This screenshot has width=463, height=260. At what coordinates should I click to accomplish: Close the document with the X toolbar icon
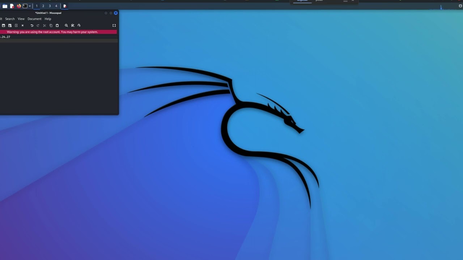click(22, 26)
